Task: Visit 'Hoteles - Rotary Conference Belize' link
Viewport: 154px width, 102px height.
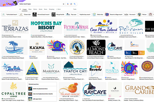Action: click(x=133, y=100)
